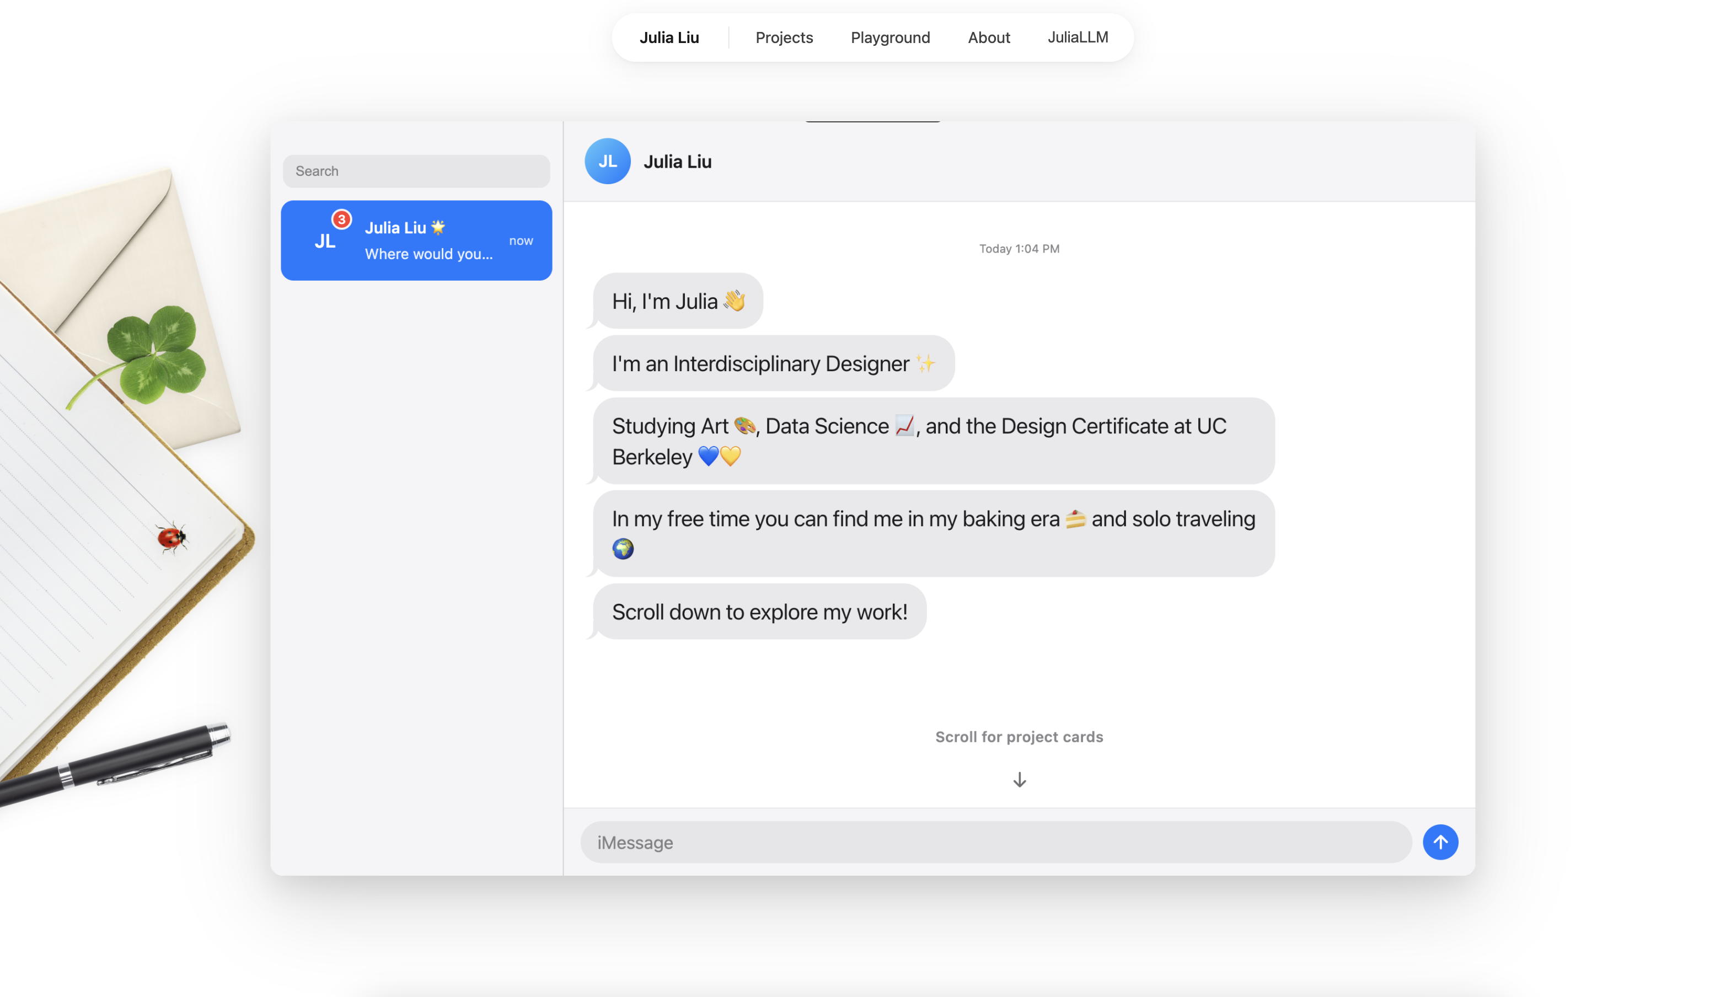Click the star emoji next to Julia Liu

438,227
